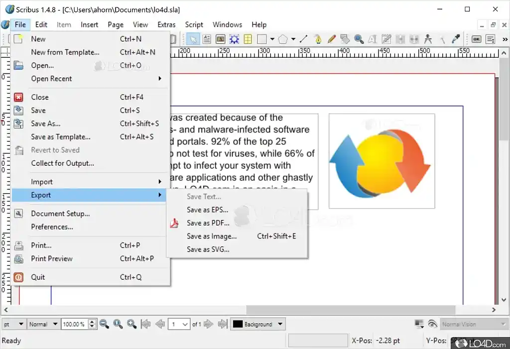Choose Save as PDF from Export
Screen dimensions: 510x349
click(x=237, y=223)
